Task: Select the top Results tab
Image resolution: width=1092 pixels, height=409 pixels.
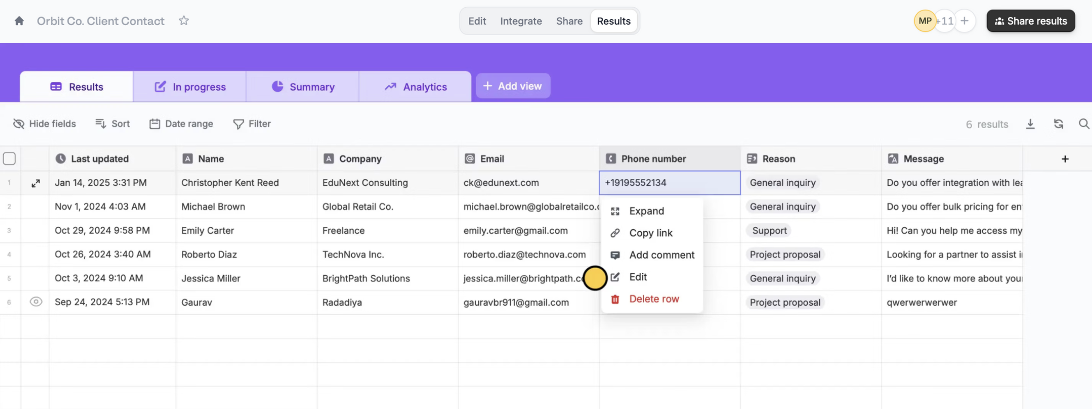Action: (614, 21)
